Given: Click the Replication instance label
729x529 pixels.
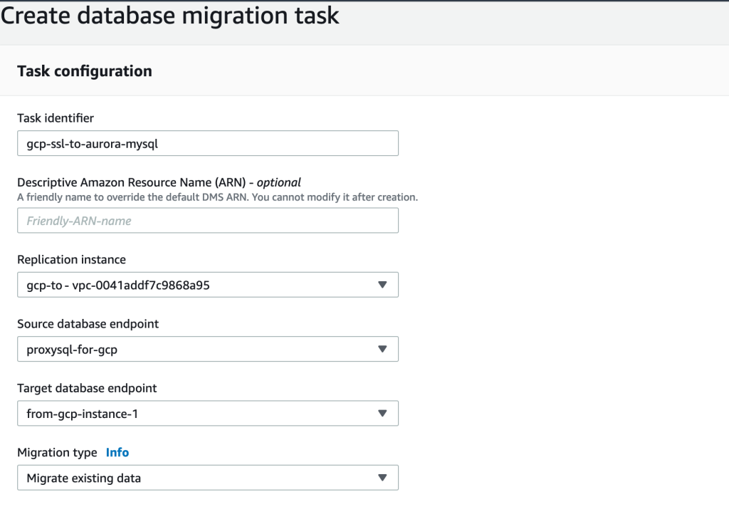Looking at the screenshot, I should tap(71, 260).
